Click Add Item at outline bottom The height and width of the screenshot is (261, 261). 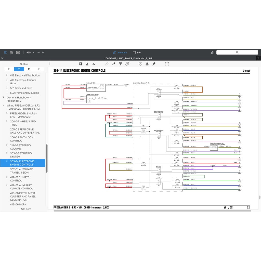point(24,209)
